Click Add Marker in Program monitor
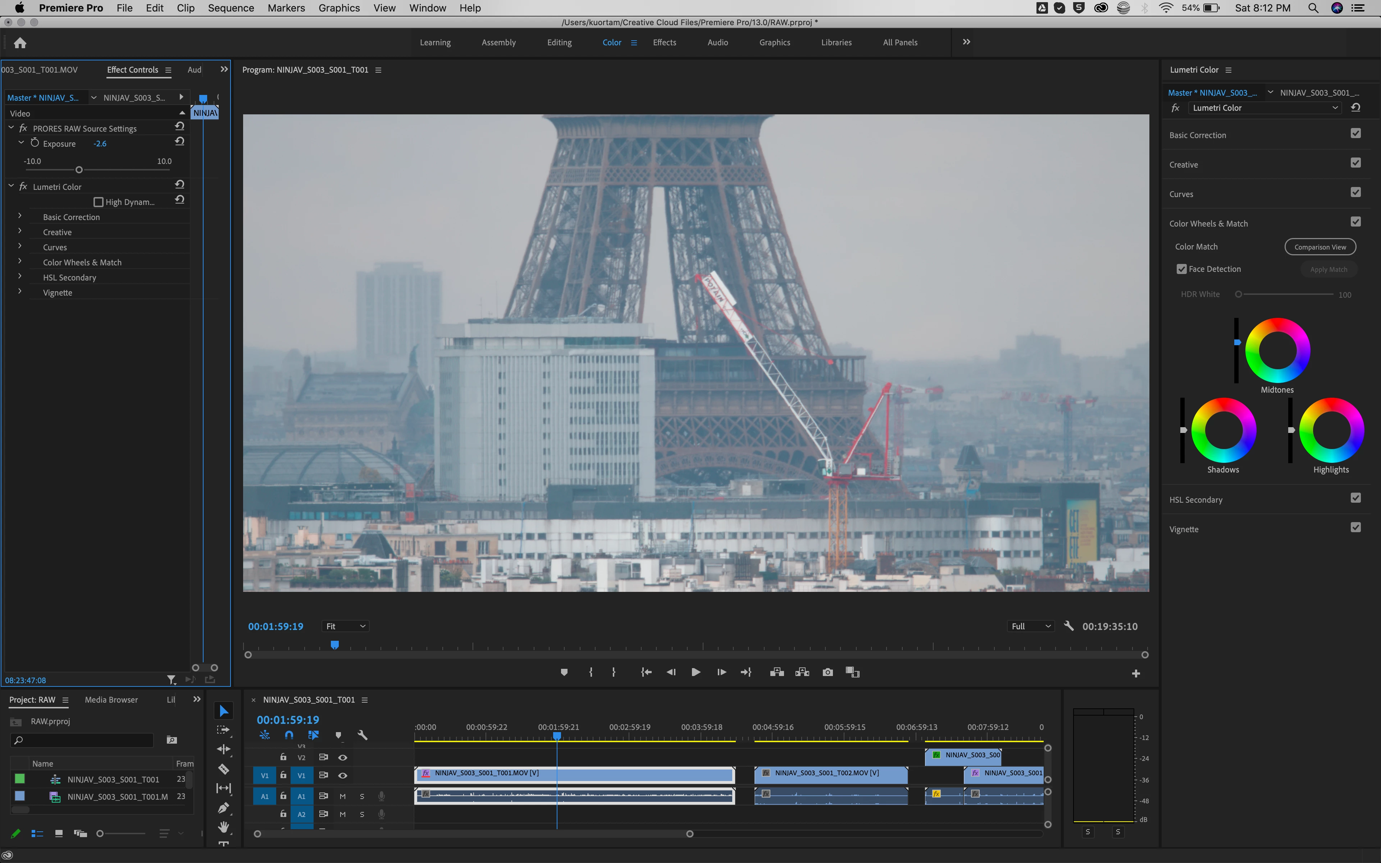 pos(564,672)
